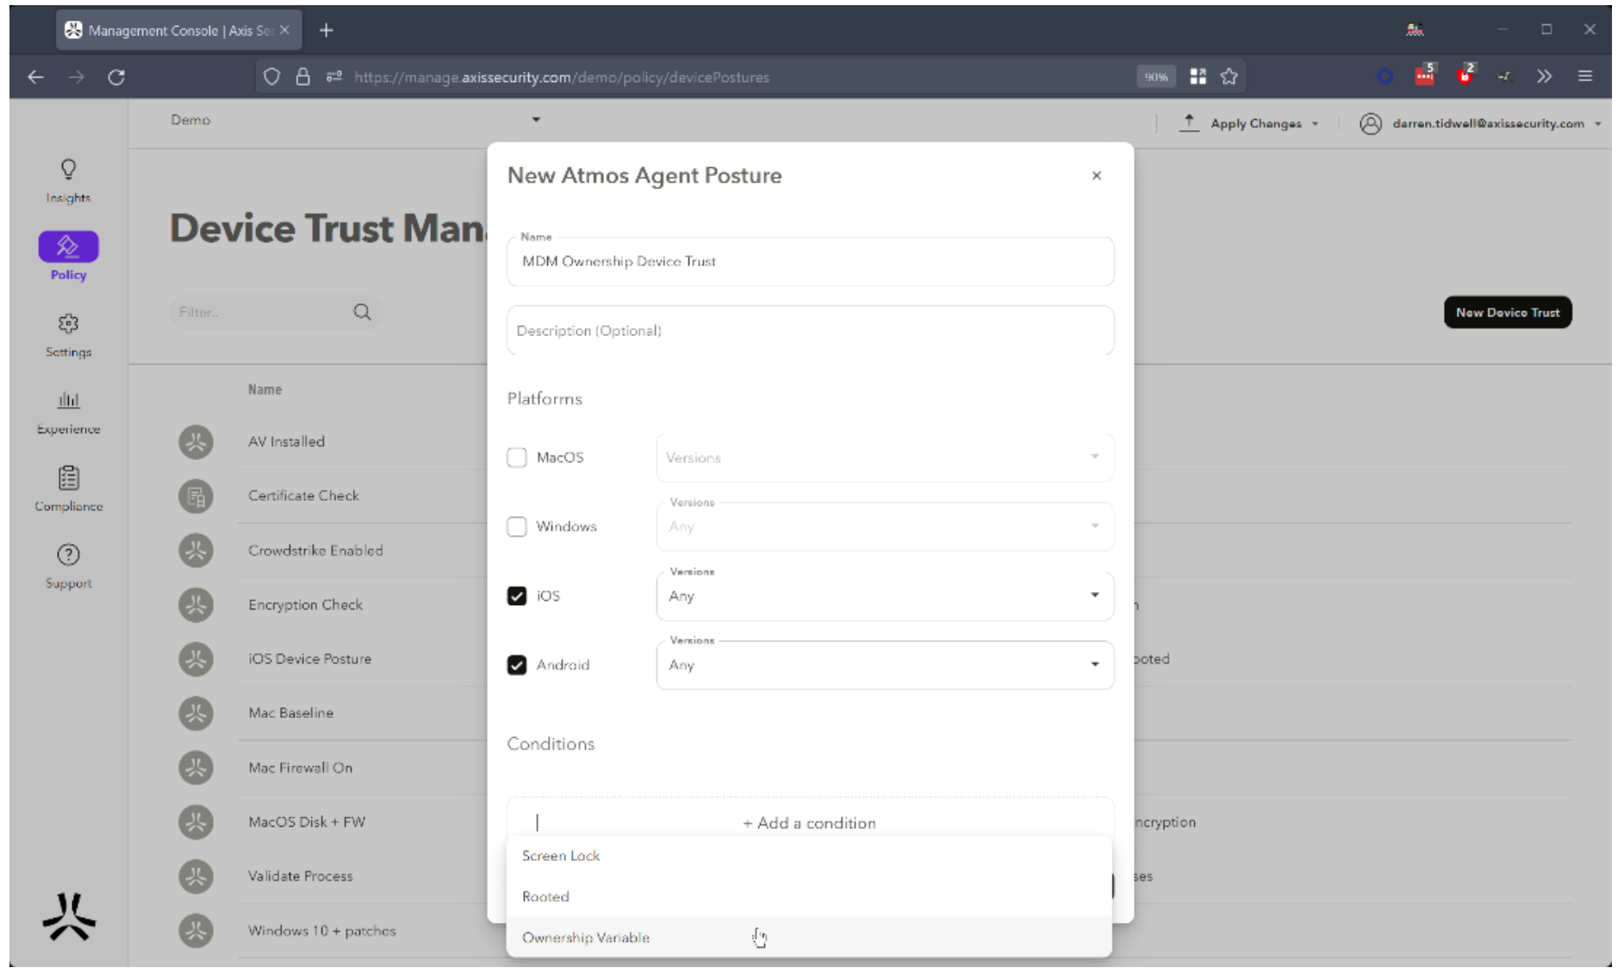The height and width of the screenshot is (974, 1618).
Task: Open a new browser tab
Action: click(x=326, y=30)
